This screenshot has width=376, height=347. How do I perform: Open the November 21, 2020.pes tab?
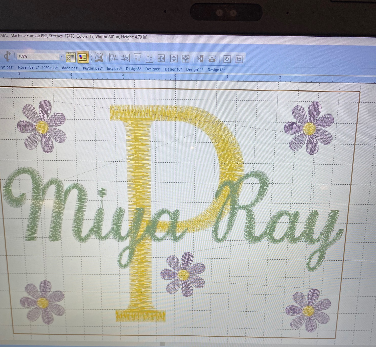(x=38, y=67)
